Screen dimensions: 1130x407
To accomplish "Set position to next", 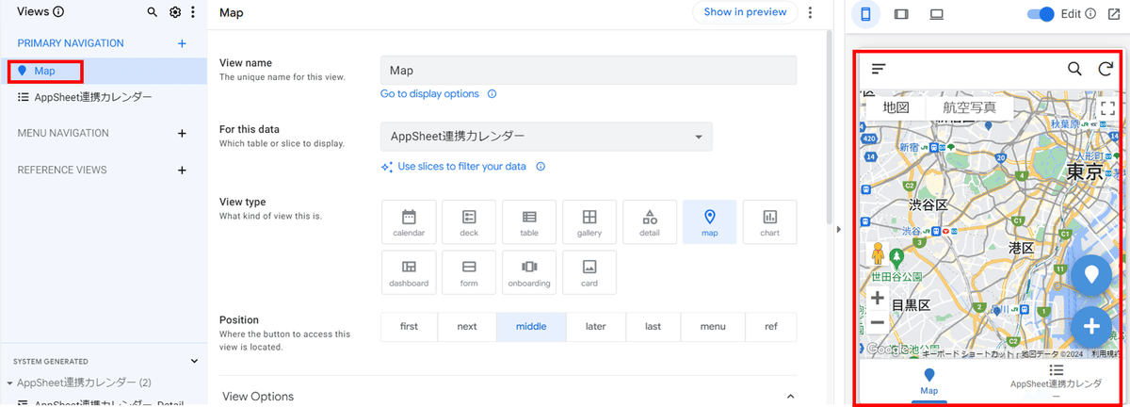I will click(467, 327).
